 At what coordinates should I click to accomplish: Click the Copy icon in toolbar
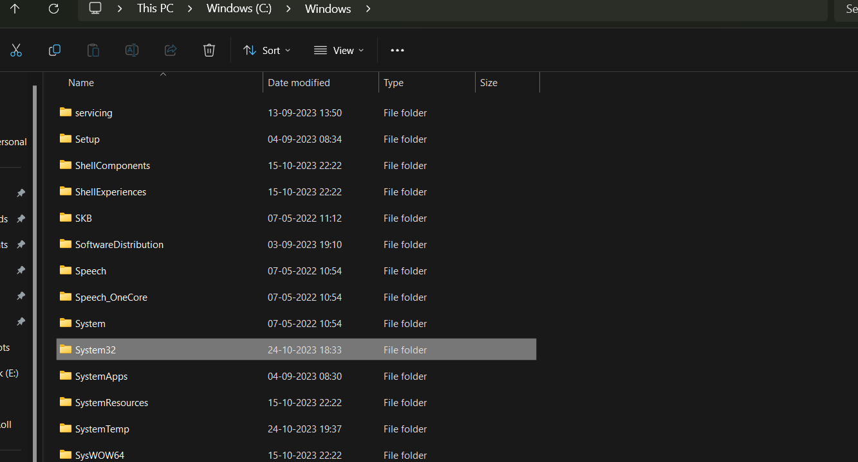[55, 50]
